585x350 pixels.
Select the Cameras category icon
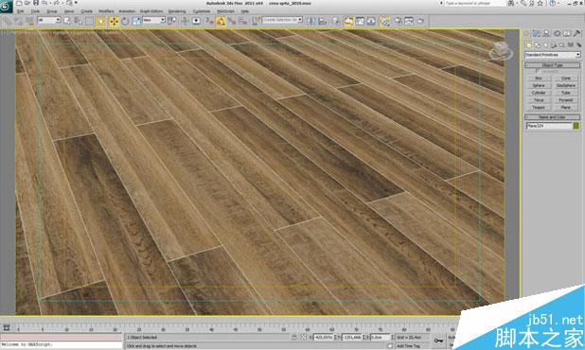click(x=554, y=45)
